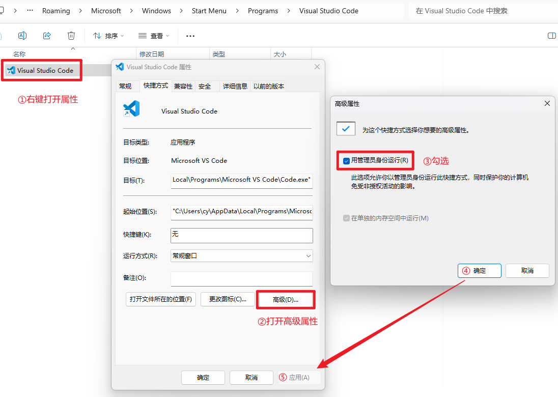Image resolution: width=558 pixels, height=397 pixels.
Task: Expand chevron after Start Menu in breadcrumb
Action: tap(237, 11)
